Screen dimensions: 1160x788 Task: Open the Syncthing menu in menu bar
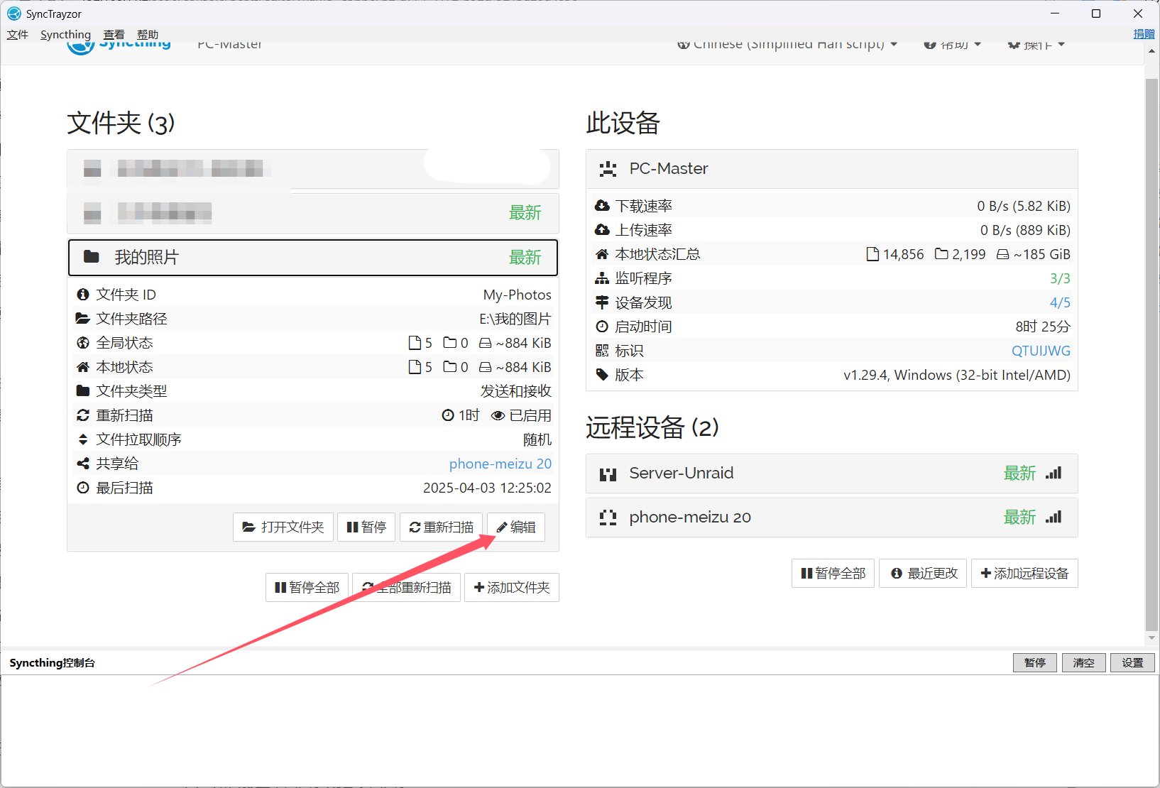click(65, 35)
